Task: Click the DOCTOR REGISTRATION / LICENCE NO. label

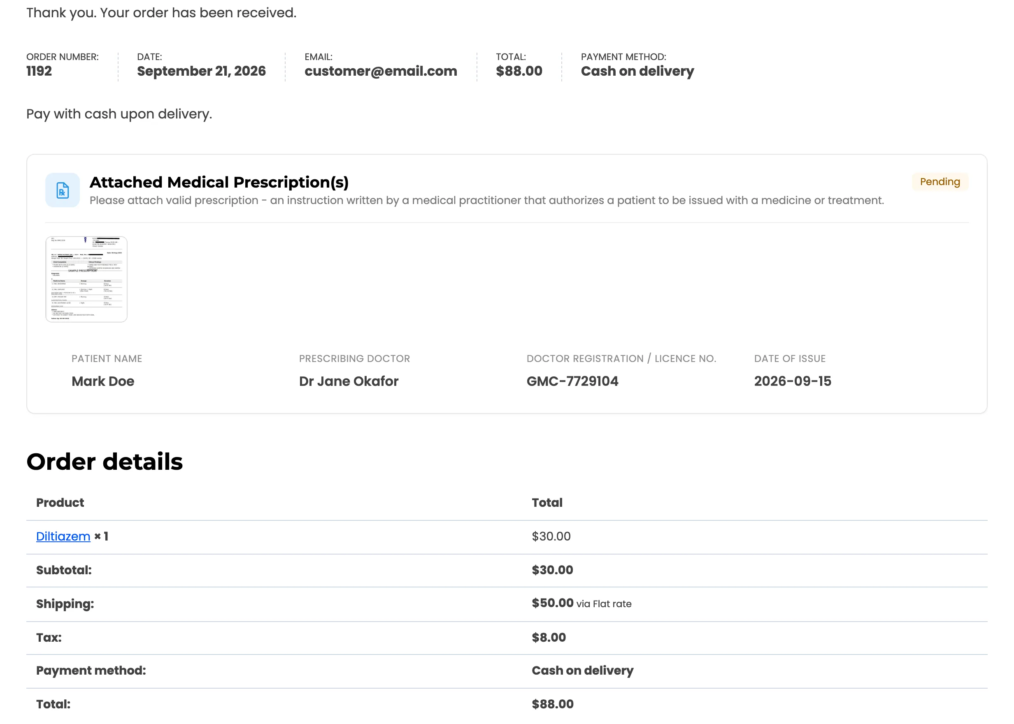Action: click(621, 359)
